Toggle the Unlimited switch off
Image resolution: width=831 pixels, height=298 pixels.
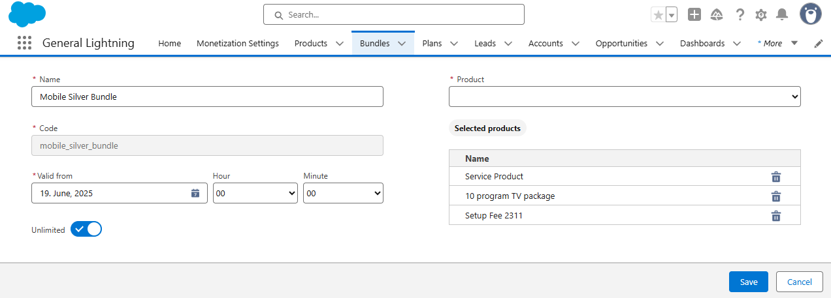coord(86,229)
